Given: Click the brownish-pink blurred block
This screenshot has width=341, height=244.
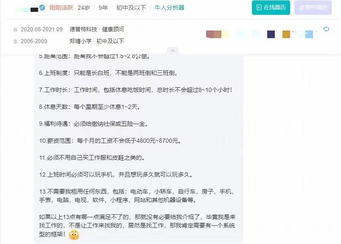Looking at the screenshot, I should pyautogui.click(x=214, y=34).
